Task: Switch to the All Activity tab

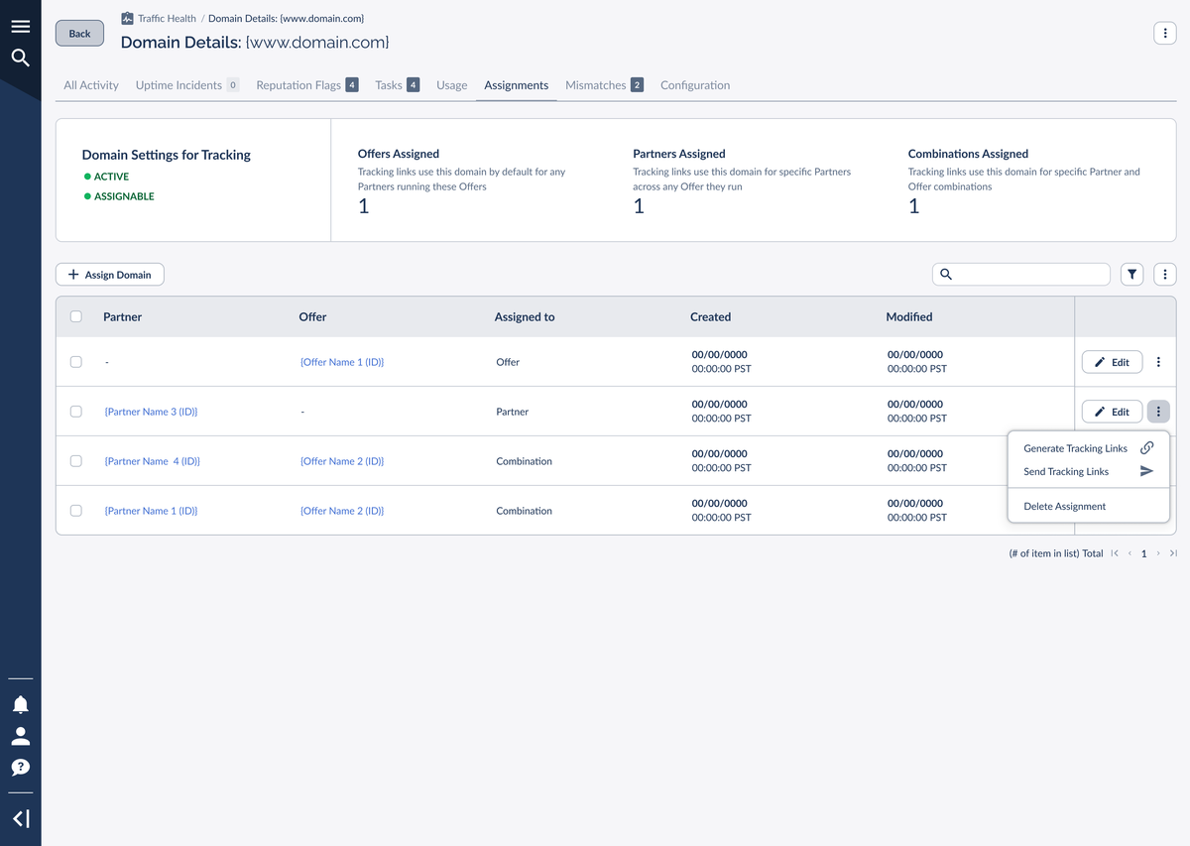Action: [91, 85]
